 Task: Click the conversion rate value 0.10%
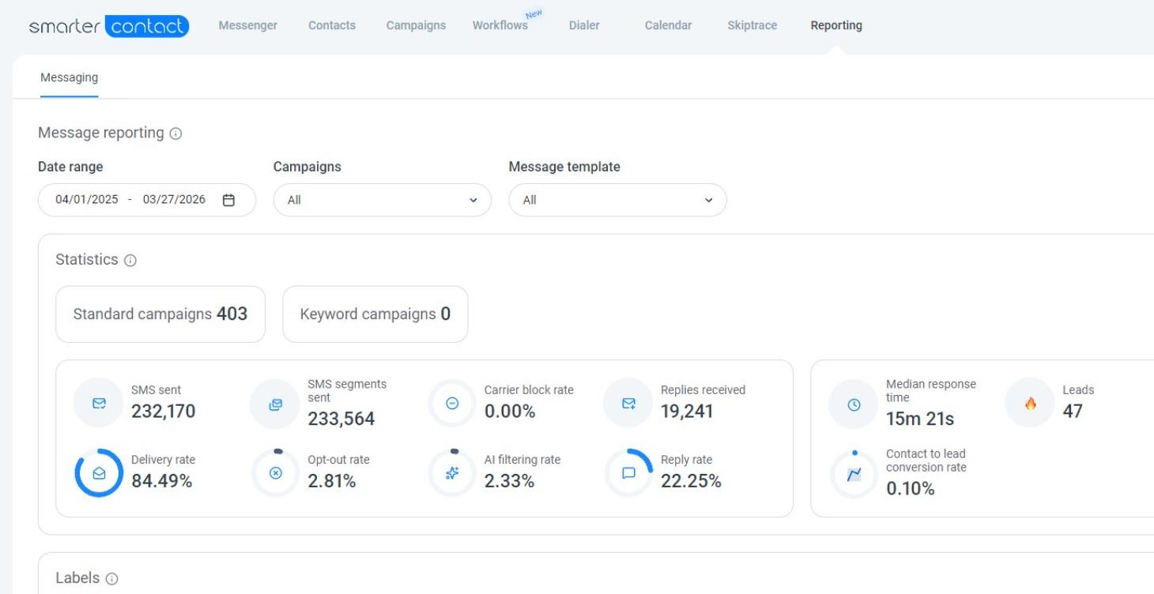tap(911, 489)
